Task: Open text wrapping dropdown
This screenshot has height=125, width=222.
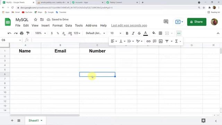Action: (x=131, y=41)
